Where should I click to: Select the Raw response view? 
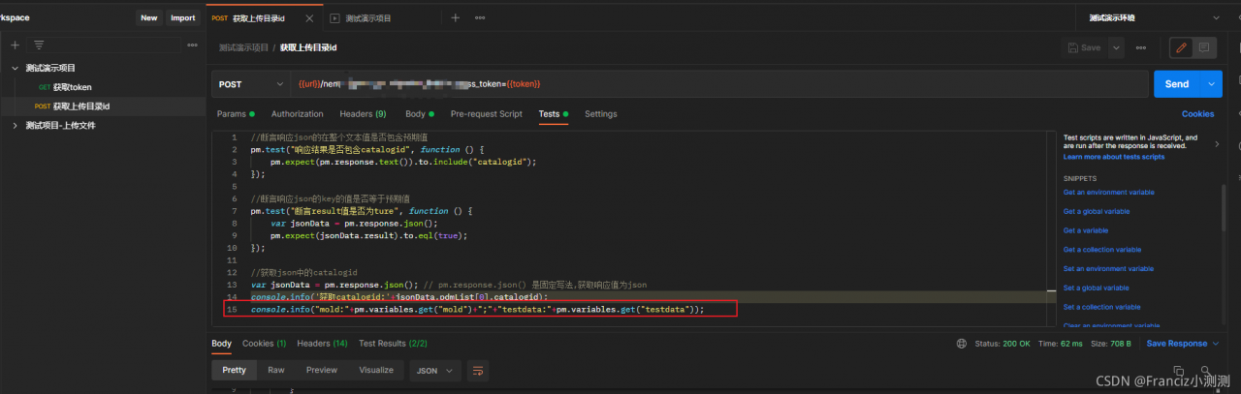click(276, 370)
